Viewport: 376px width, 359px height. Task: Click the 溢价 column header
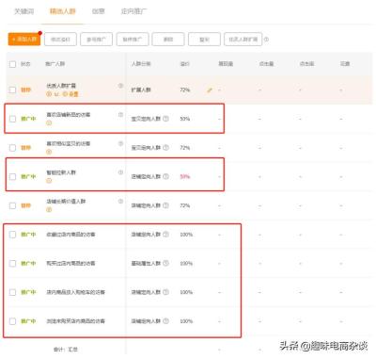click(x=184, y=64)
